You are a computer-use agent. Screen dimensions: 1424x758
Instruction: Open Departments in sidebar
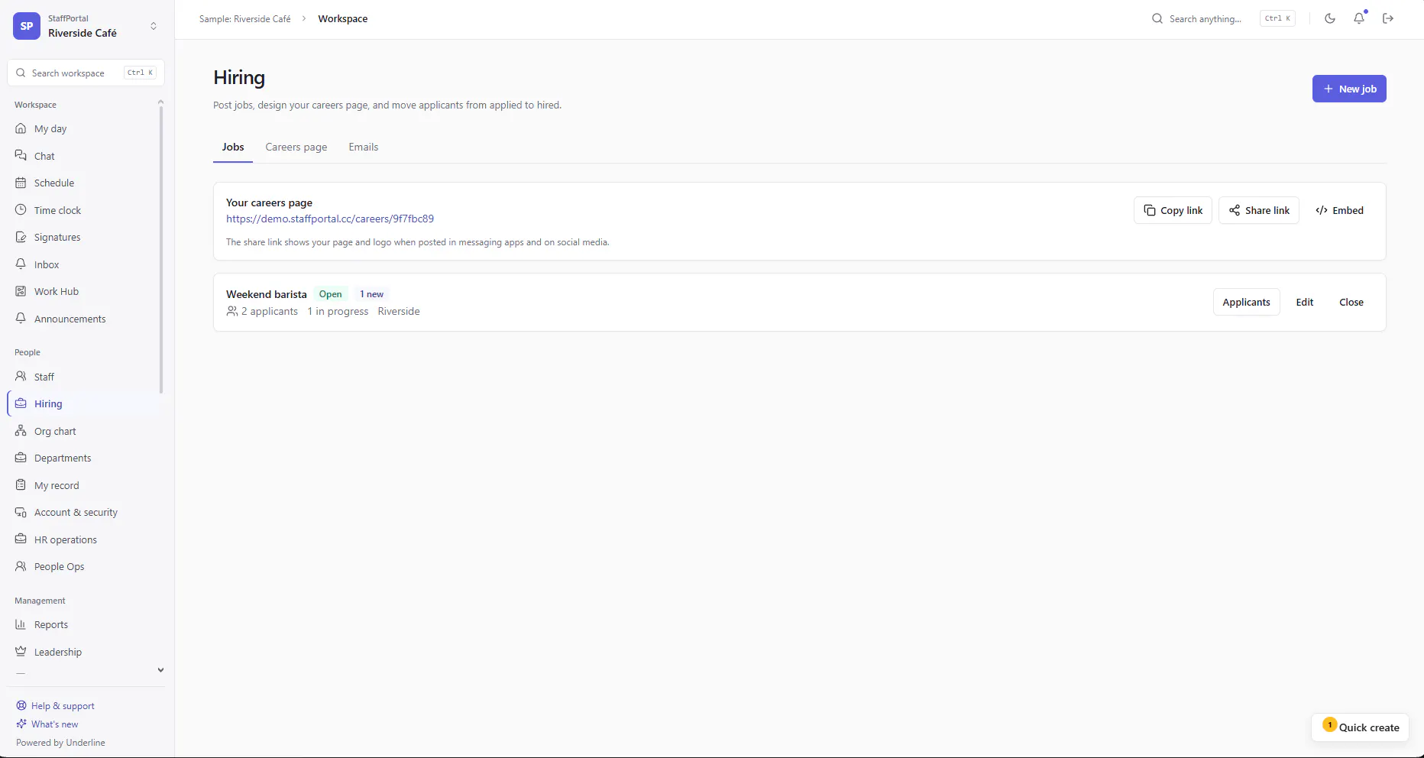[x=84, y=458]
